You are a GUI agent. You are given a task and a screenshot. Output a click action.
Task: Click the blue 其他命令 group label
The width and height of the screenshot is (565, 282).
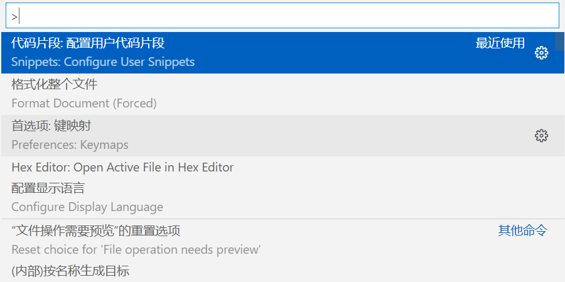pyautogui.click(x=523, y=230)
